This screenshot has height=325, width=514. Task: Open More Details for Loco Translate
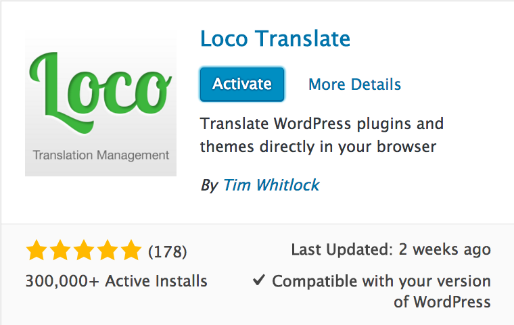pos(354,84)
